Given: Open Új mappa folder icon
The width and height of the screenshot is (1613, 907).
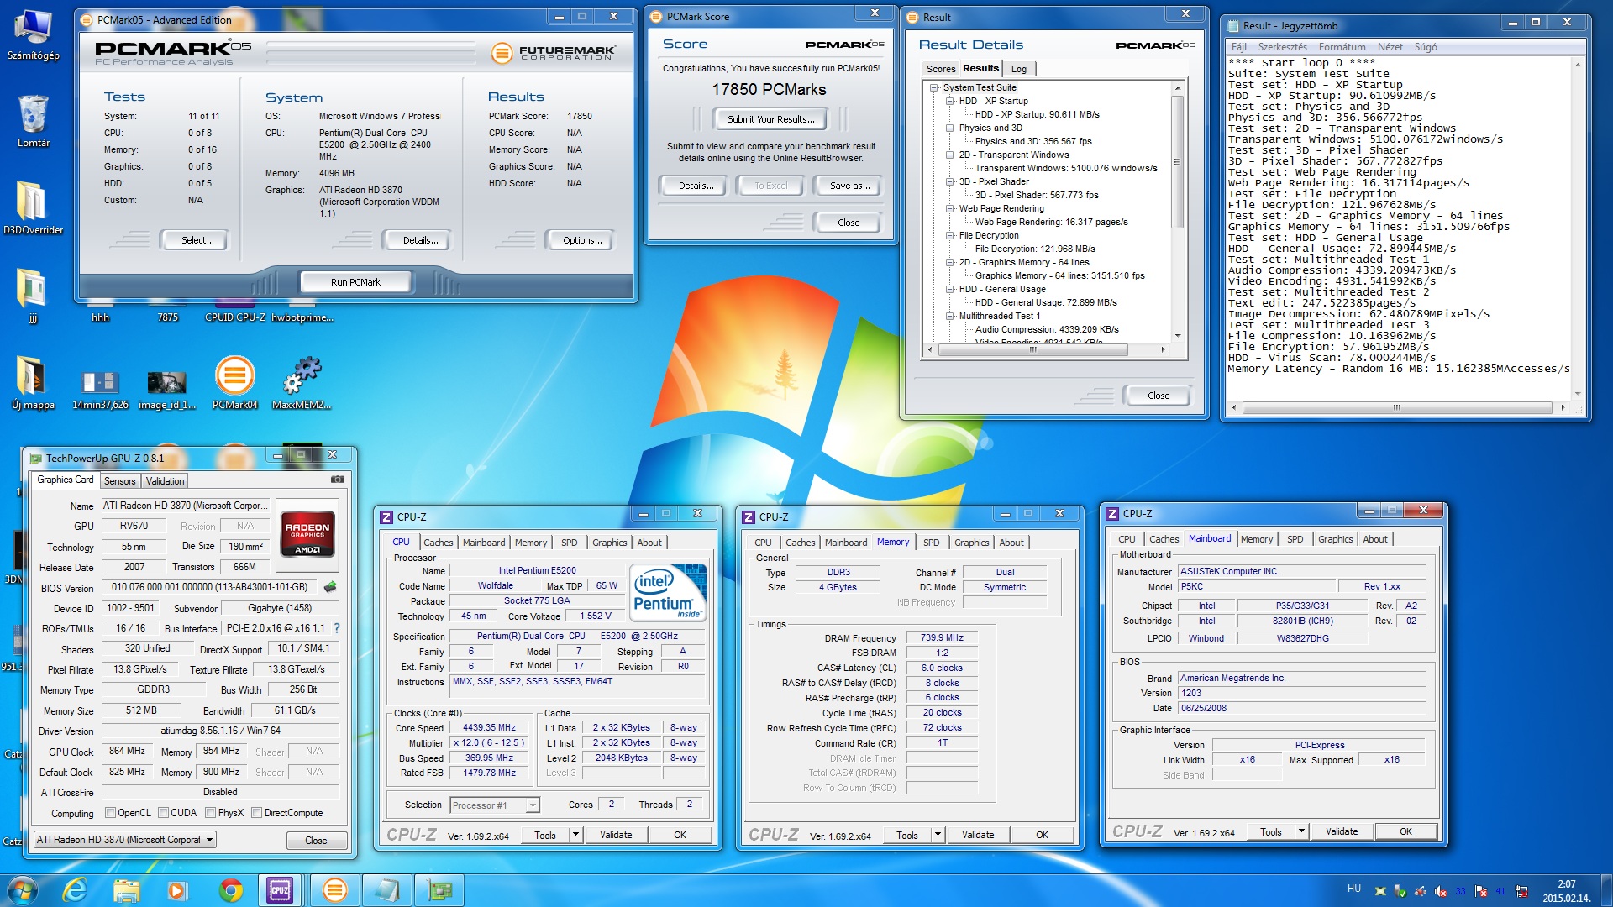Looking at the screenshot, I should tap(33, 383).
